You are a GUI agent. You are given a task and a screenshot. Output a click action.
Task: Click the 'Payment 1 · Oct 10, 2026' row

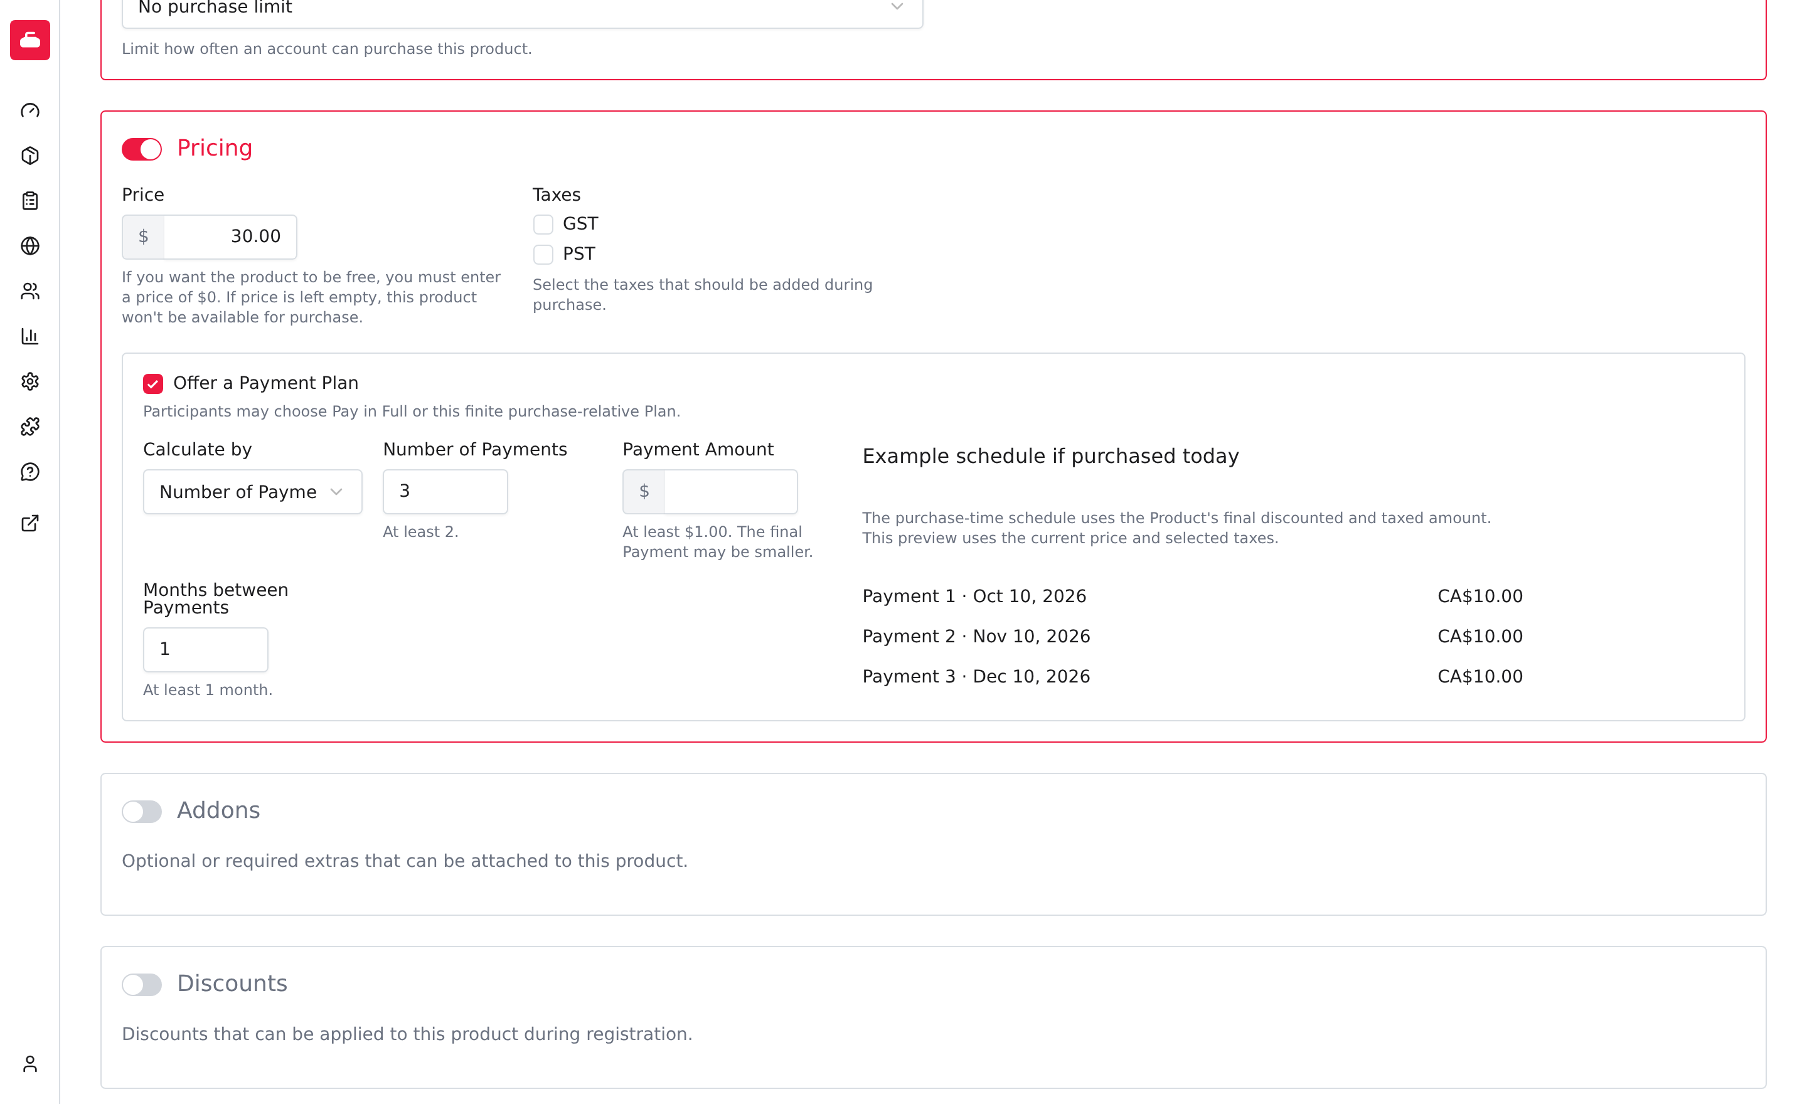click(x=1193, y=597)
